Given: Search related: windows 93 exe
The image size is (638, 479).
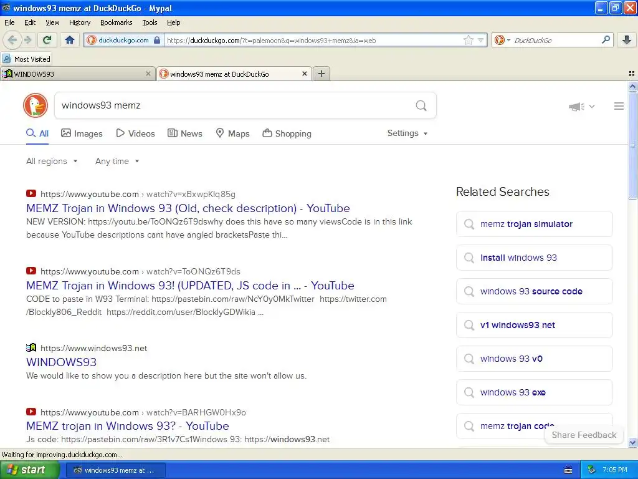Looking at the screenshot, I should point(534,392).
